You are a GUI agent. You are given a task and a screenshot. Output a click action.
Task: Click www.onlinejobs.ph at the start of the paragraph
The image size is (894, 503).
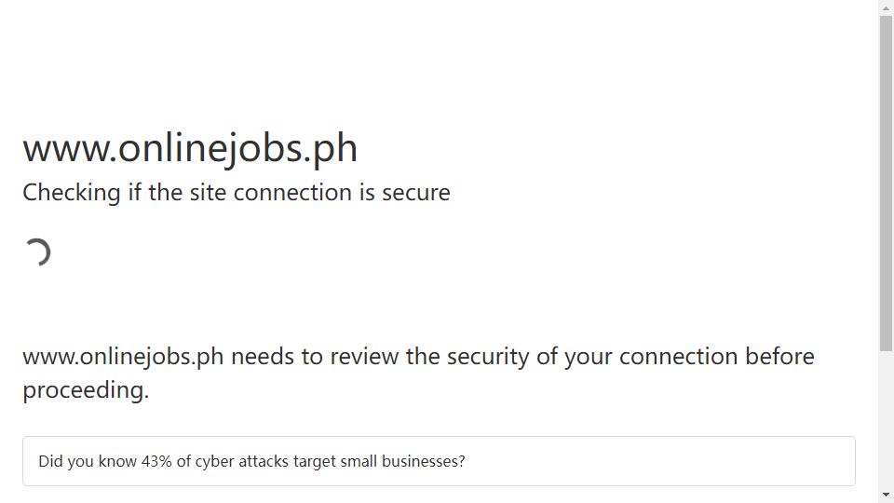coord(123,357)
